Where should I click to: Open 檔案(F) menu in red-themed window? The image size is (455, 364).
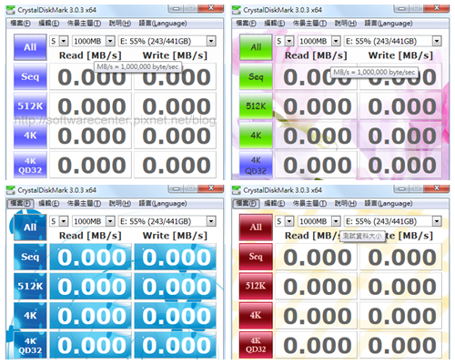tap(247, 204)
